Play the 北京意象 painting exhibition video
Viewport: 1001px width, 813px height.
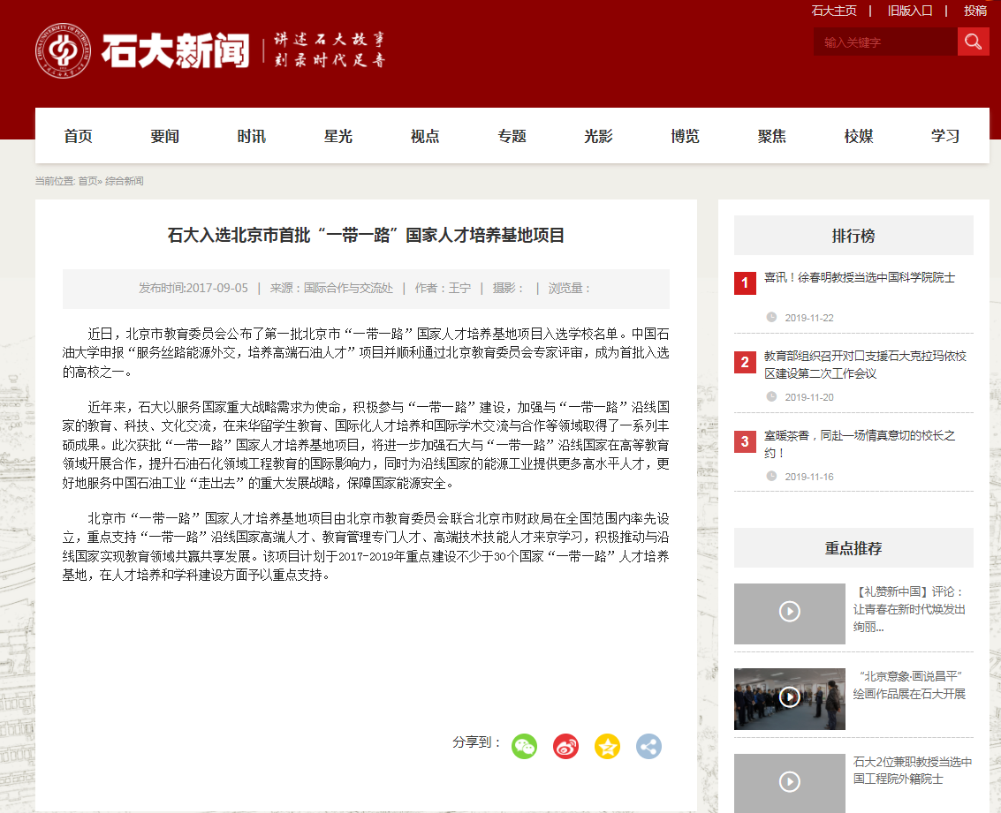pyautogui.click(x=789, y=697)
